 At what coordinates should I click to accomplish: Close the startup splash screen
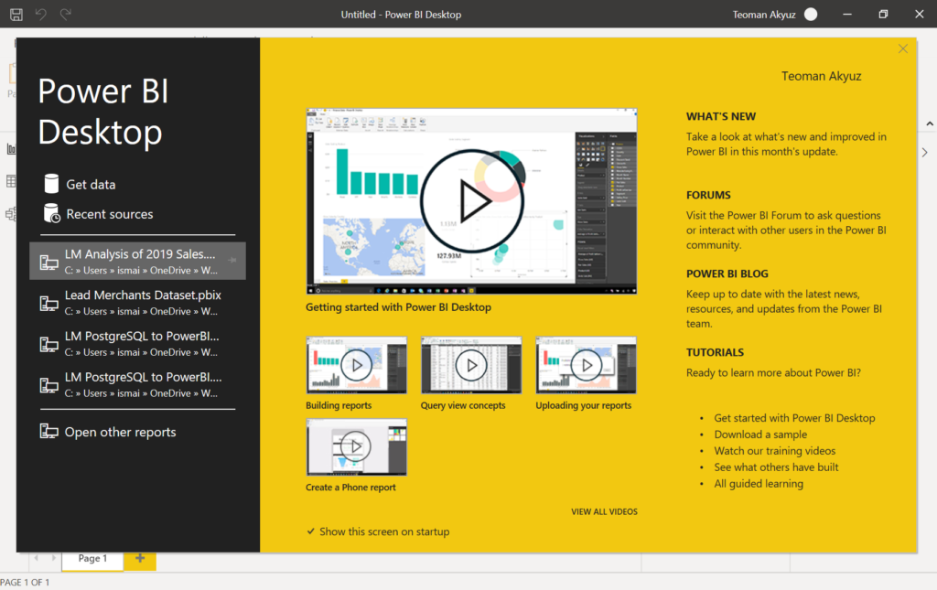[903, 48]
